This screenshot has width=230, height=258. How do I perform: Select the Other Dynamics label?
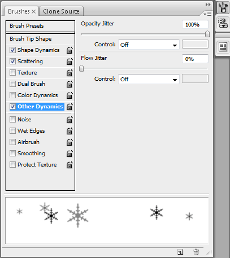click(x=40, y=107)
